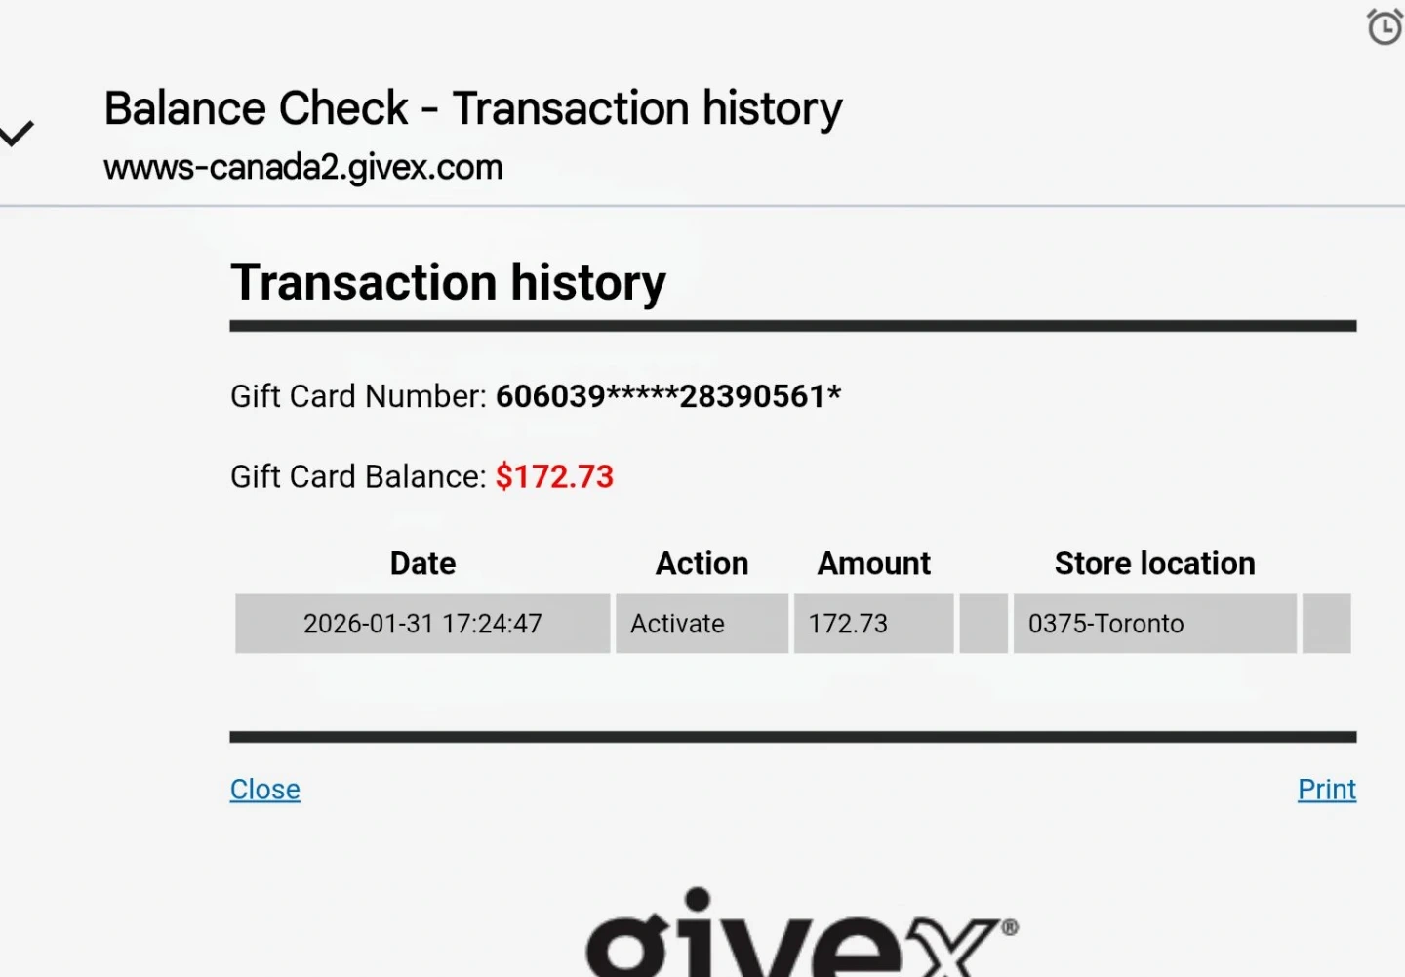Click the red $172.73 balance
Image resolution: width=1405 pixels, height=977 pixels.
point(554,476)
